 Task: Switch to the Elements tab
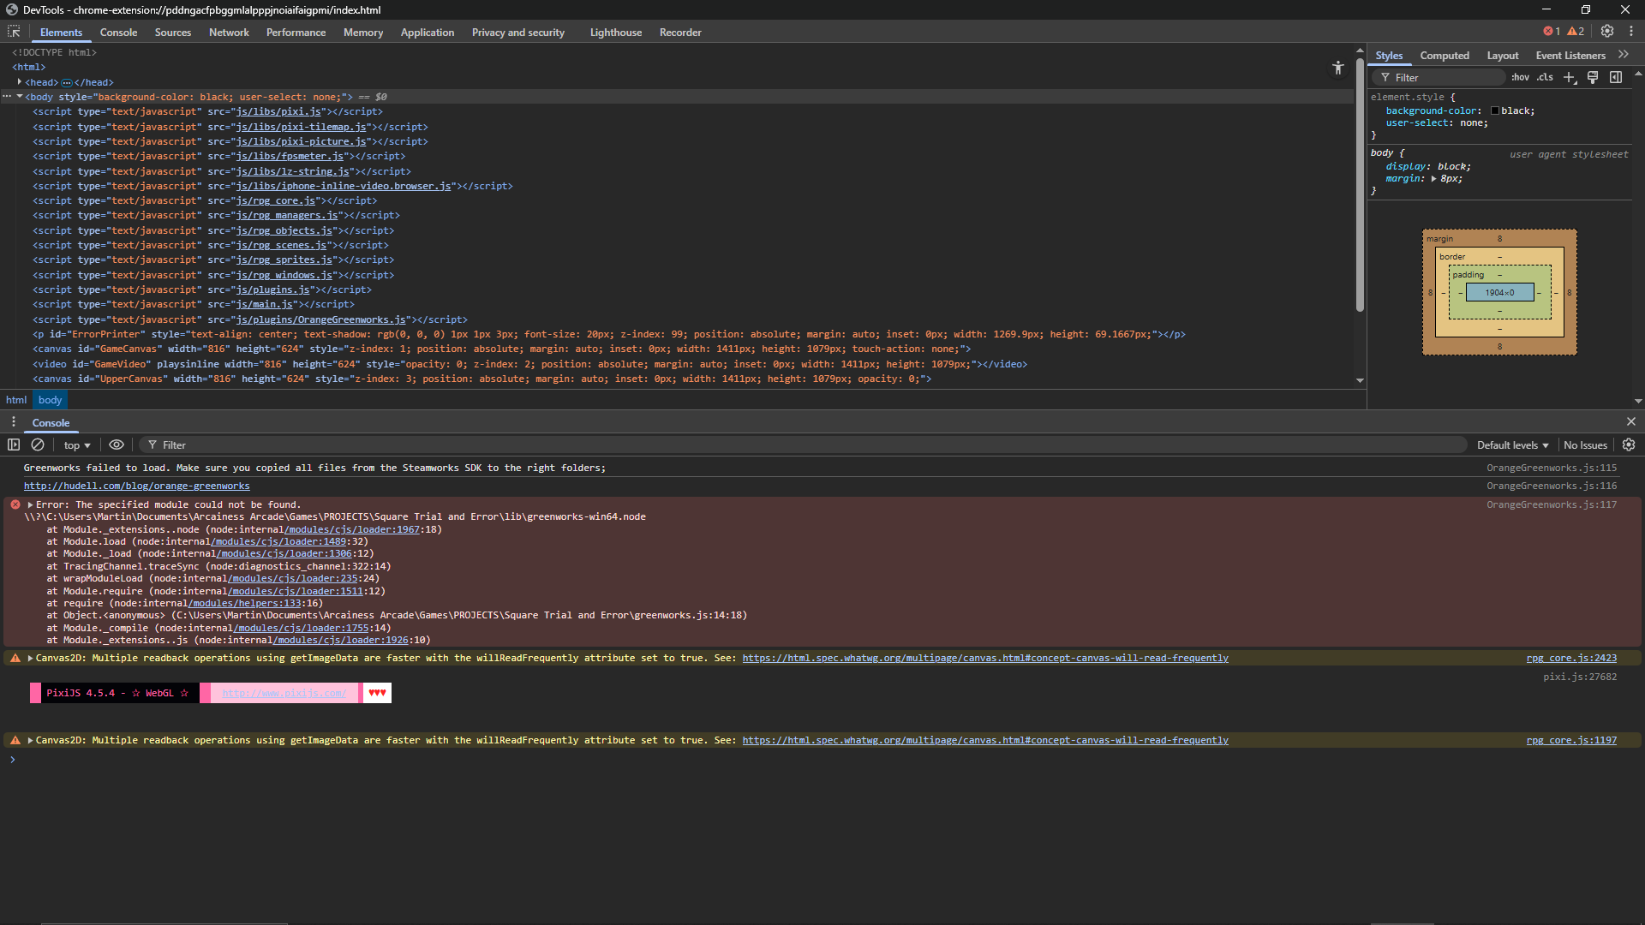pyautogui.click(x=61, y=33)
